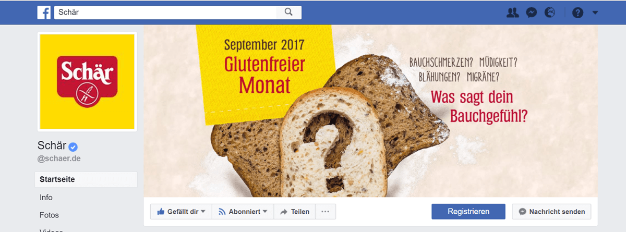Click the Schär profile picture

tap(87, 82)
